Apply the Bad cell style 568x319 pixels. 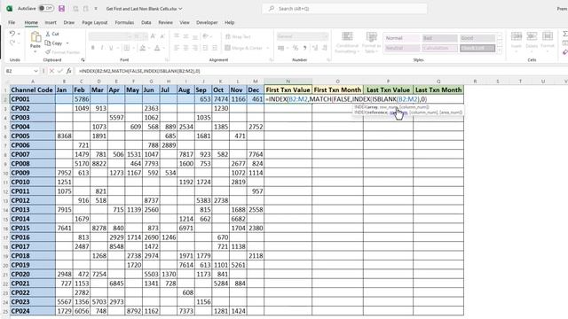pos(440,38)
